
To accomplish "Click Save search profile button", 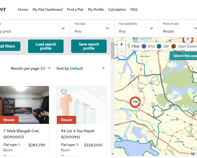I will (89, 46).
